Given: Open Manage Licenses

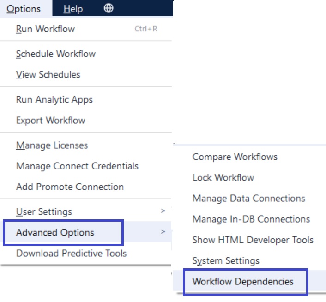Looking at the screenshot, I should tap(86, 145).
